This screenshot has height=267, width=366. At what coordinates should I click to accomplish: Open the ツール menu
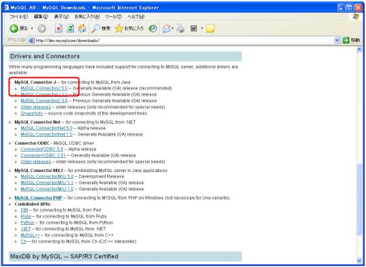pos(113,16)
